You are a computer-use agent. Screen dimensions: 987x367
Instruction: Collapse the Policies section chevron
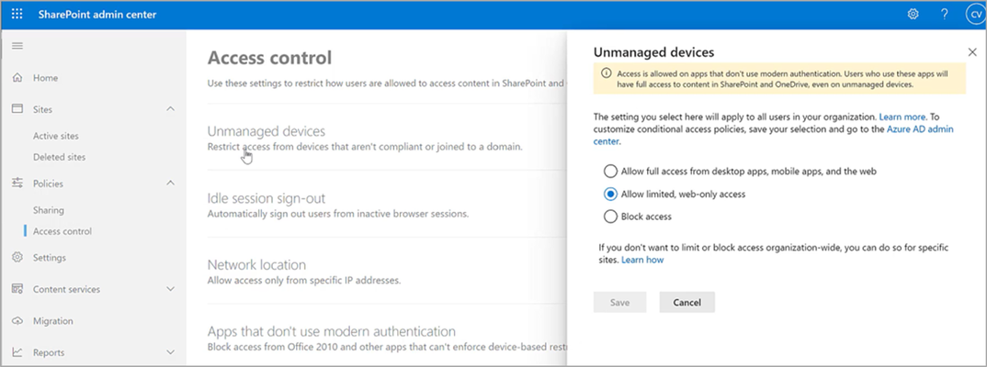click(x=170, y=183)
